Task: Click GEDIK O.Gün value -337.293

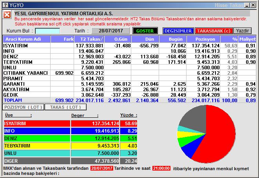Action: point(121,95)
